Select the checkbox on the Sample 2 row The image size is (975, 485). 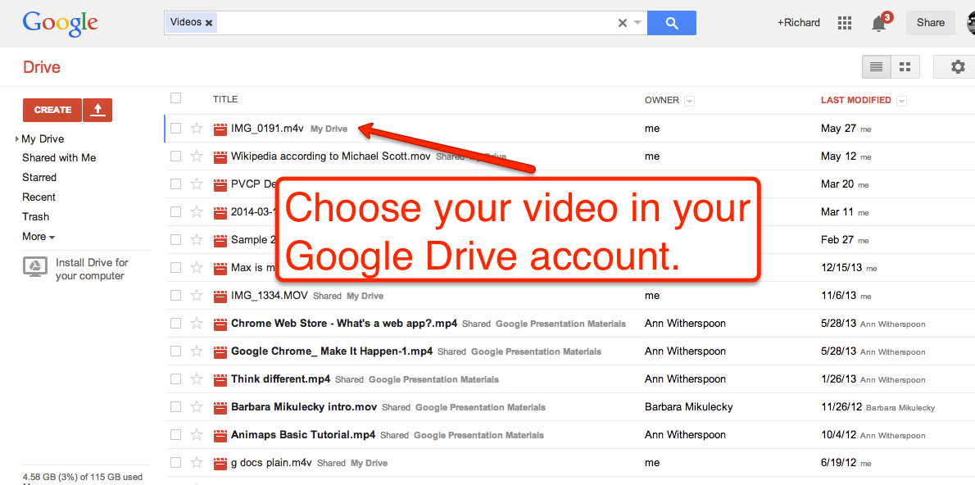[176, 239]
